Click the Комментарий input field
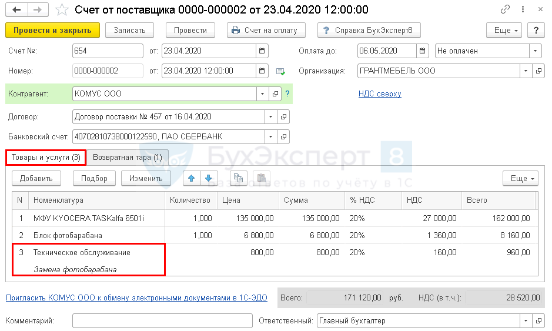 pos(162,321)
